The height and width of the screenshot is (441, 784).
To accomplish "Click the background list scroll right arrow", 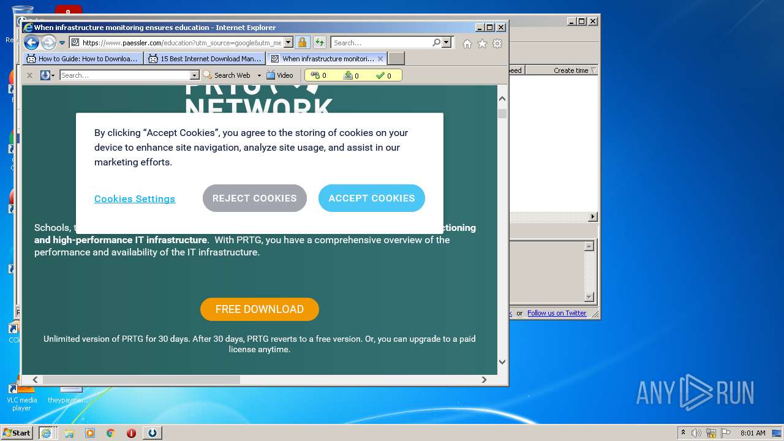I will click(592, 217).
